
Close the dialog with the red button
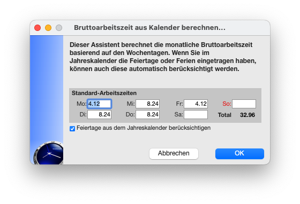(x=37, y=28)
